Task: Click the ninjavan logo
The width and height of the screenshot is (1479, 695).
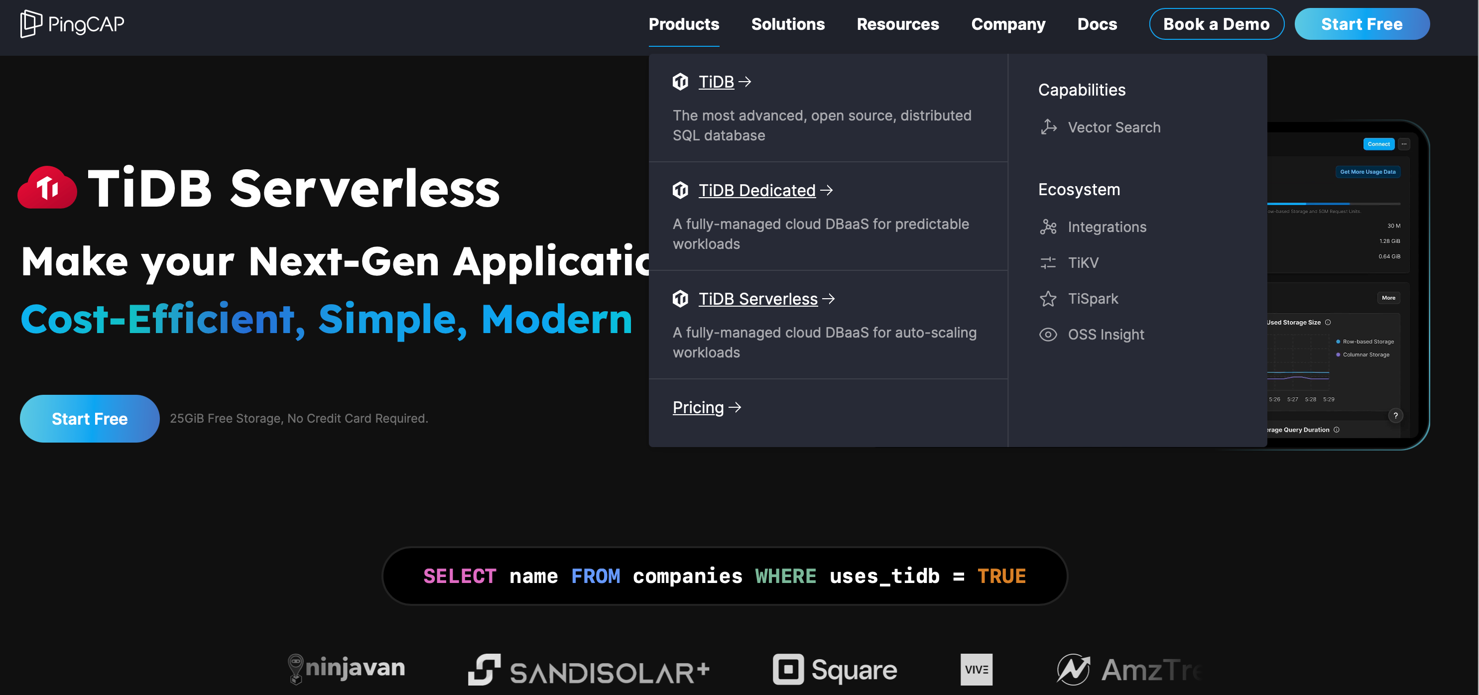Action: pyautogui.click(x=346, y=669)
